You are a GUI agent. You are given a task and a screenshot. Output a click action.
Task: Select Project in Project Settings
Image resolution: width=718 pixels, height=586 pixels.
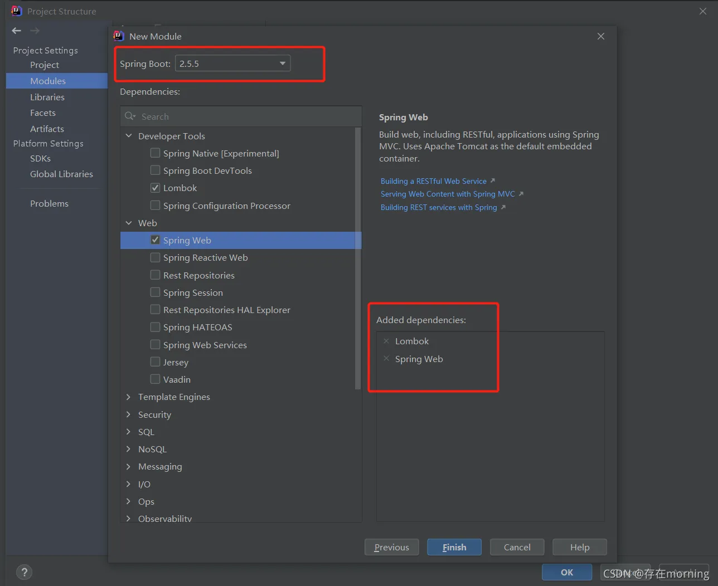pos(45,65)
